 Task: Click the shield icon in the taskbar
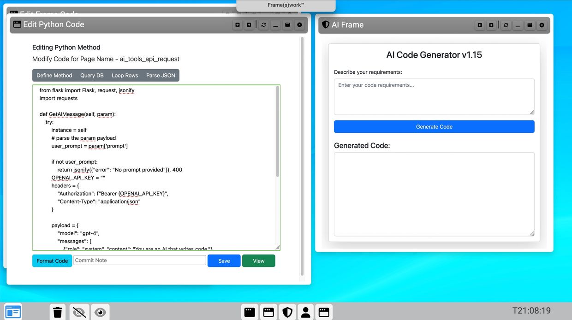point(287,312)
